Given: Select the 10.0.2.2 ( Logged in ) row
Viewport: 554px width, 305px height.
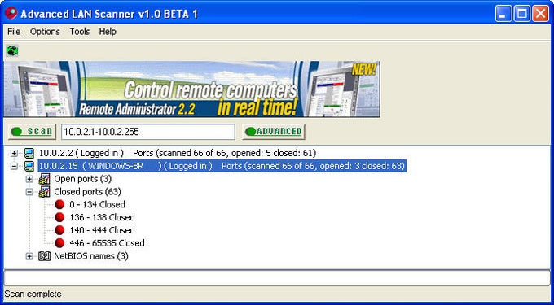Looking at the screenshot, I should (x=178, y=153).
